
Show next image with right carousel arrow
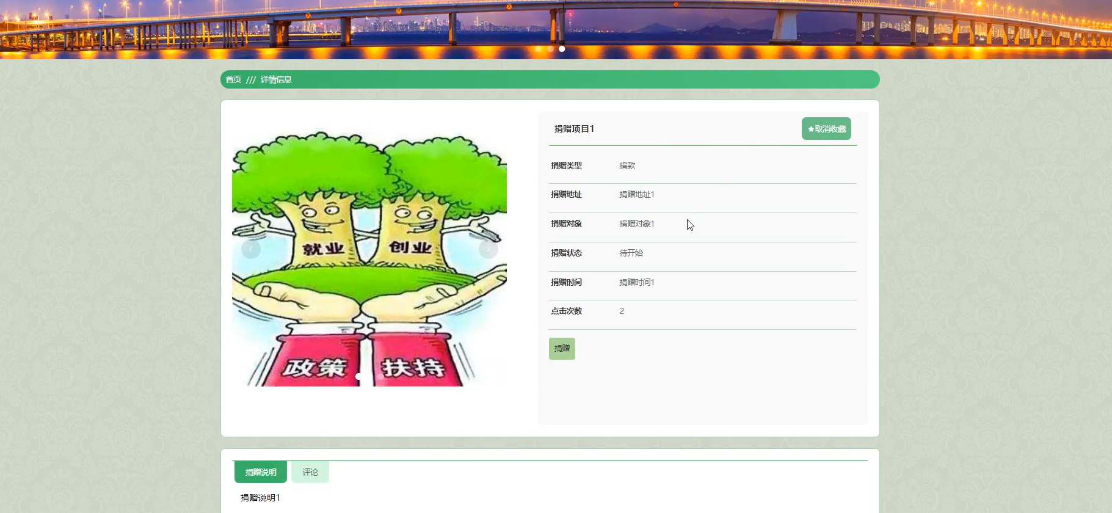pyautogui.click(x=489, y=249)
